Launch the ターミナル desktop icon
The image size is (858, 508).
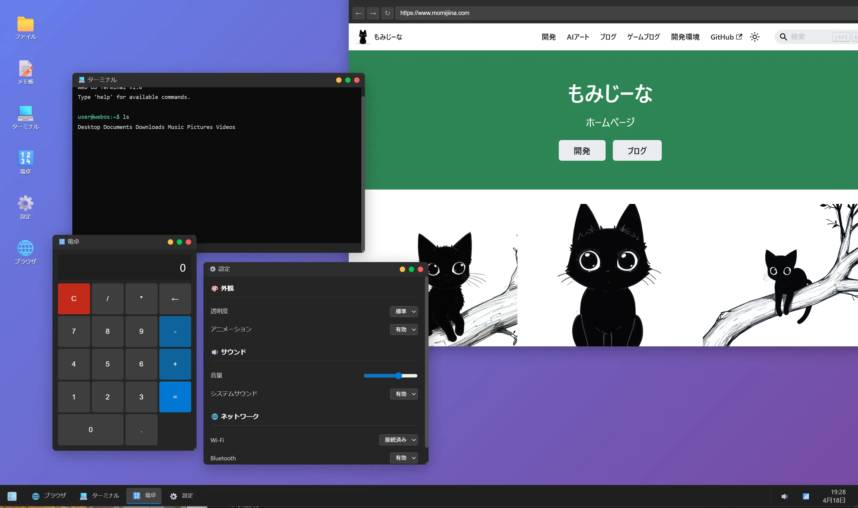point(25,114)
